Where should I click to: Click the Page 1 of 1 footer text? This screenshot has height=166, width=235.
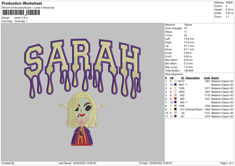(225, 163)
